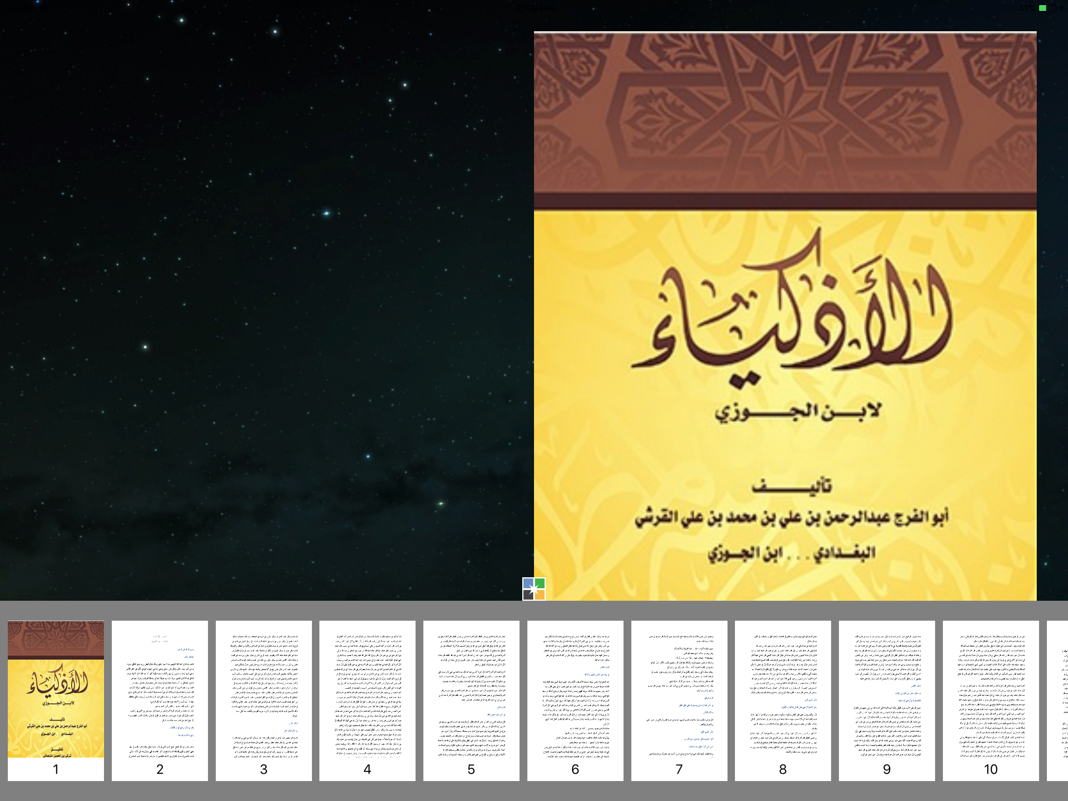Go to page 6 thumbnail
This screenshot has height=801, width=1068.
pyautogui.click(x=575, y=700)
